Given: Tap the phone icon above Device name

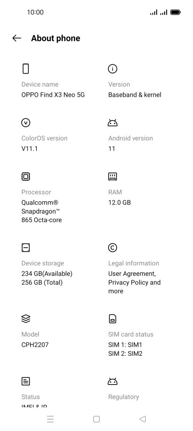Looking at the screenshot, I should (x=25, y=69).
